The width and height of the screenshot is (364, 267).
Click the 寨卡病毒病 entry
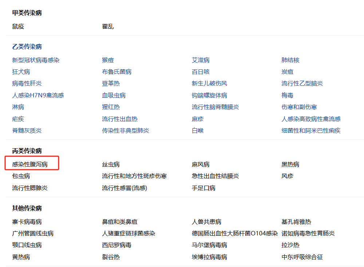click(27, 222)
